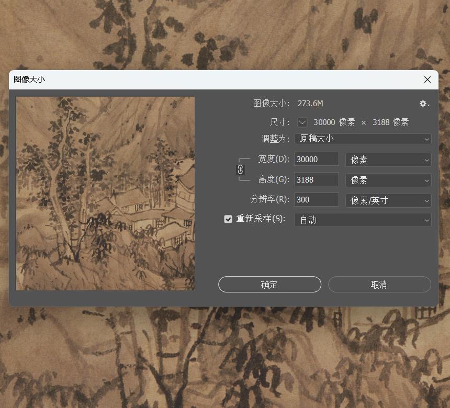Click the 30000 像素 dimension text
This screenshot has height=408, width=450.
334,122
